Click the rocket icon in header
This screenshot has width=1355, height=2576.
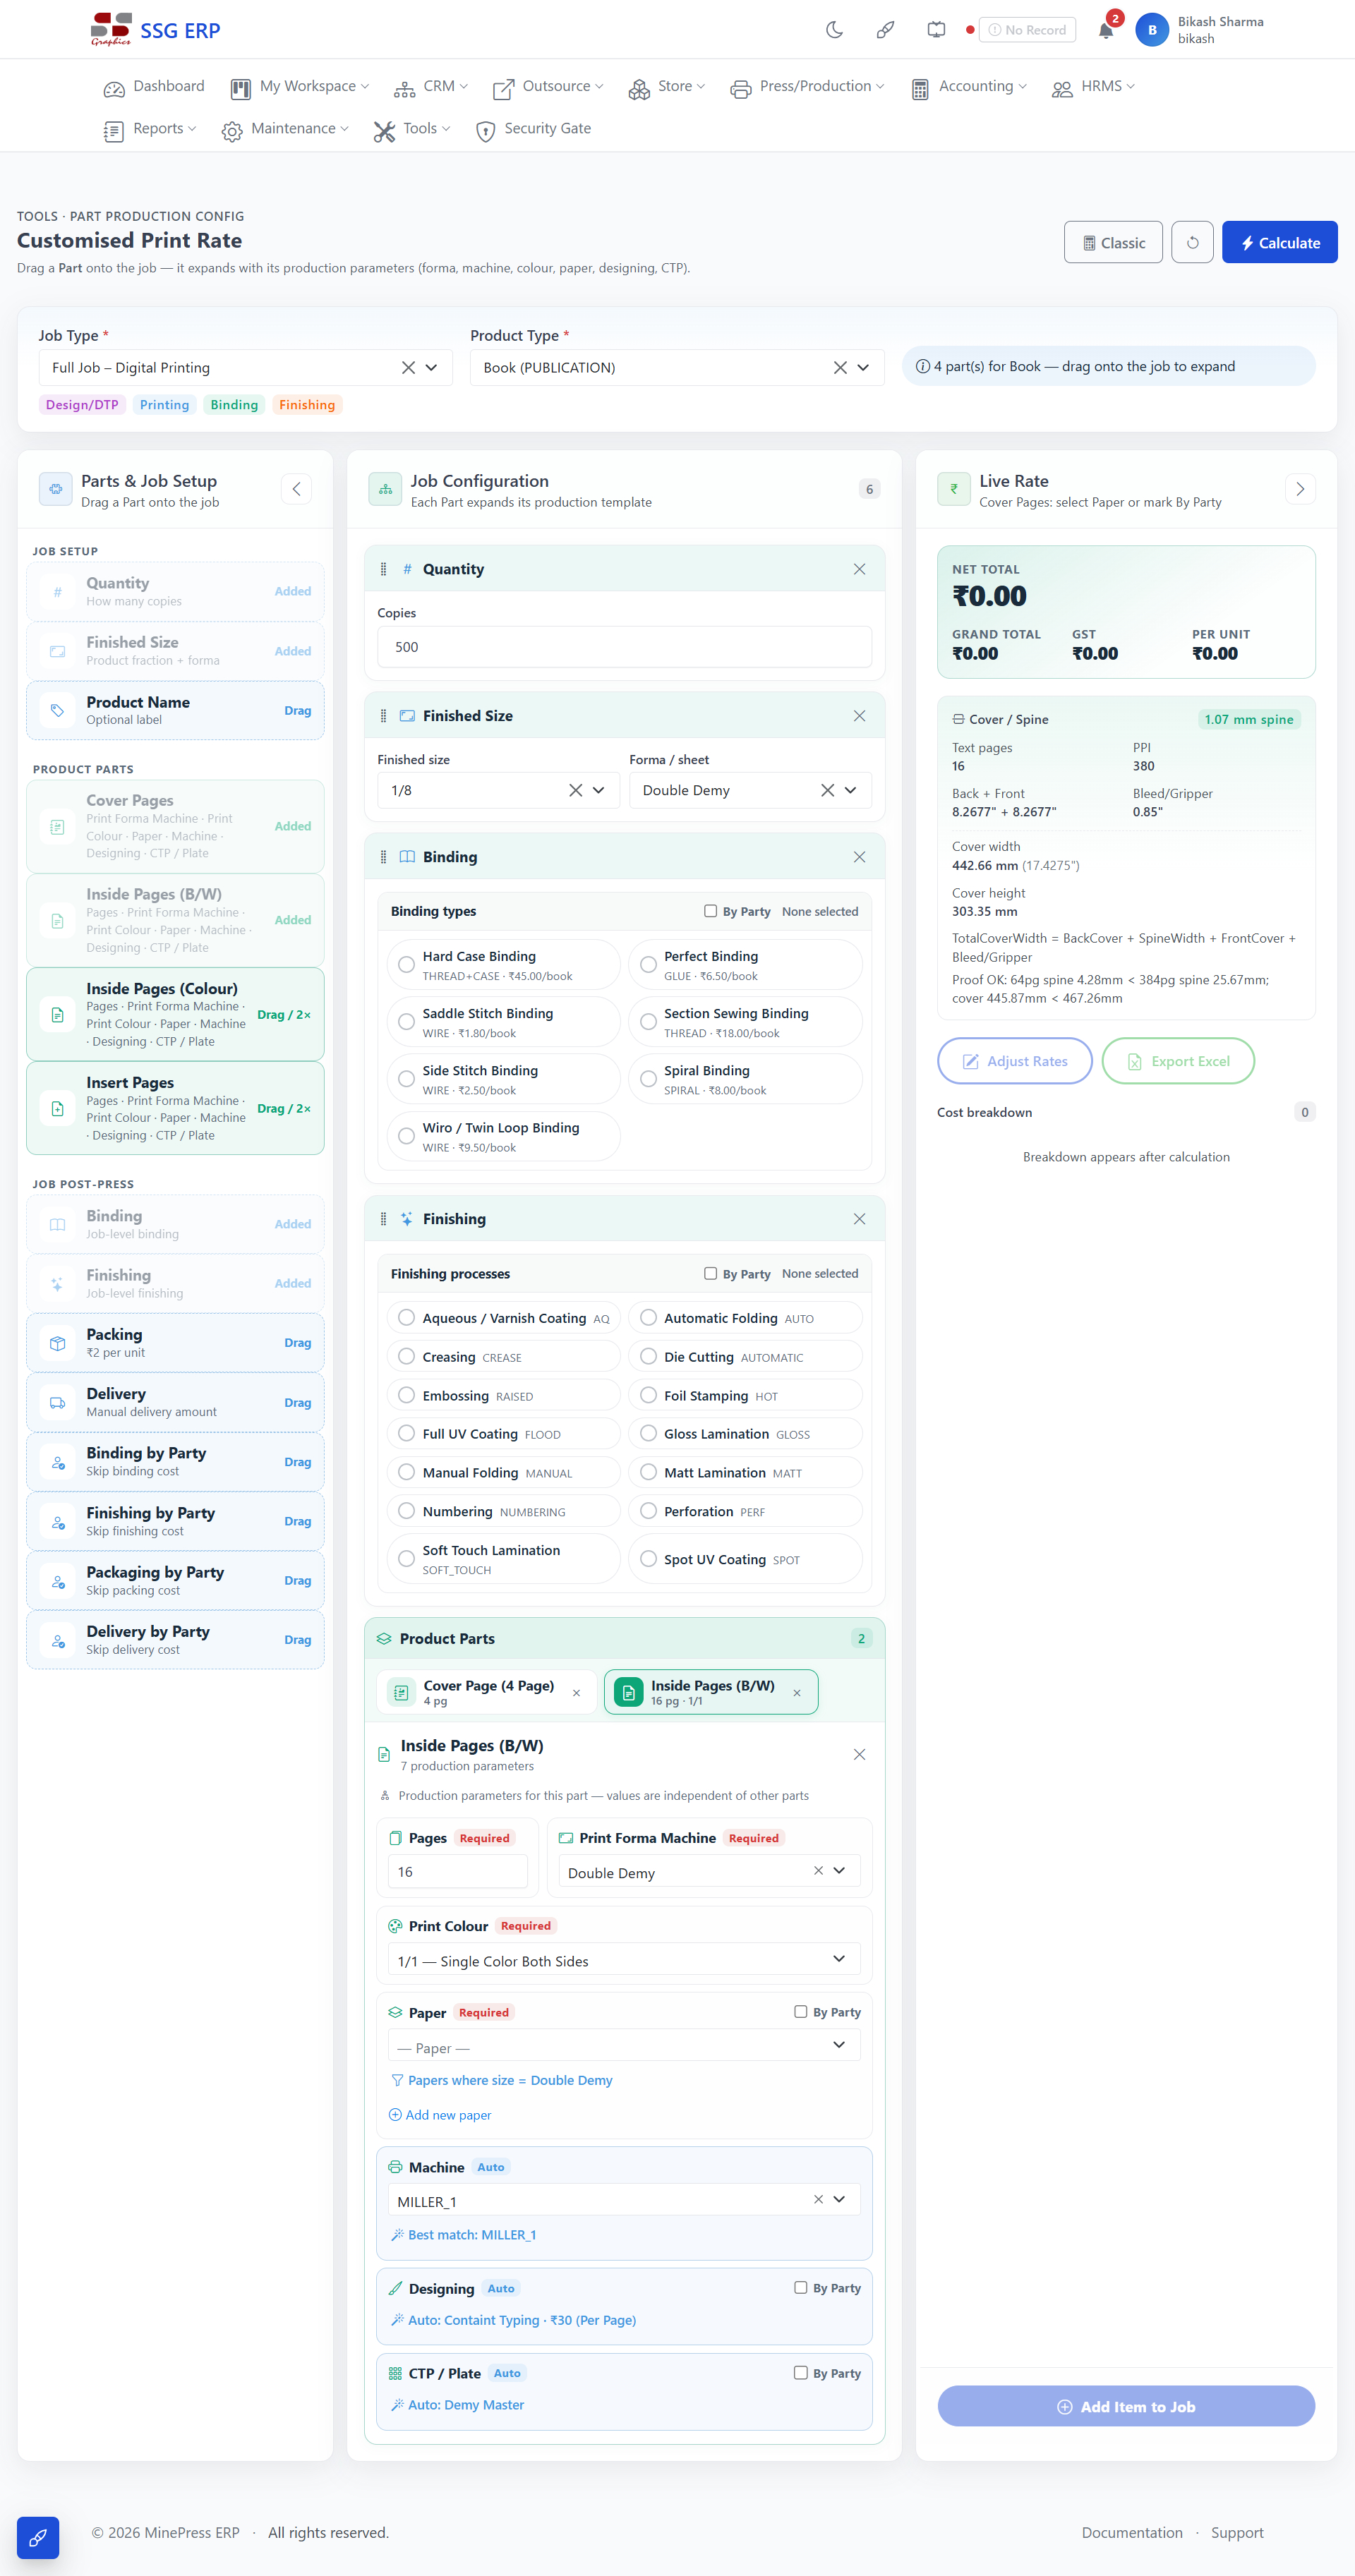pos(885,30)
